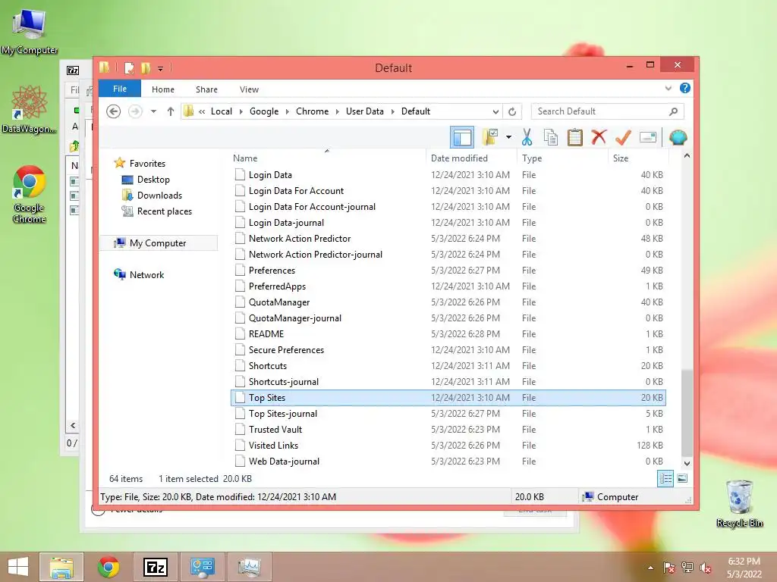Click the scroll up arrow in file list
777x582 pixels.
click(687, 156)
